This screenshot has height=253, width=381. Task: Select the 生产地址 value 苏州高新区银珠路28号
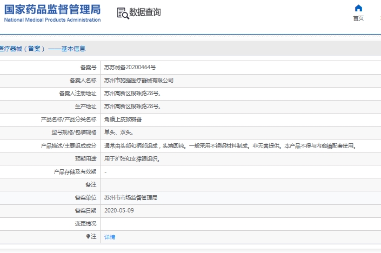point(132,106)
